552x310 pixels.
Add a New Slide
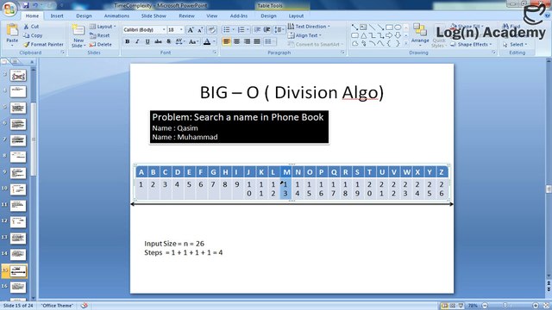pos(78,36)
